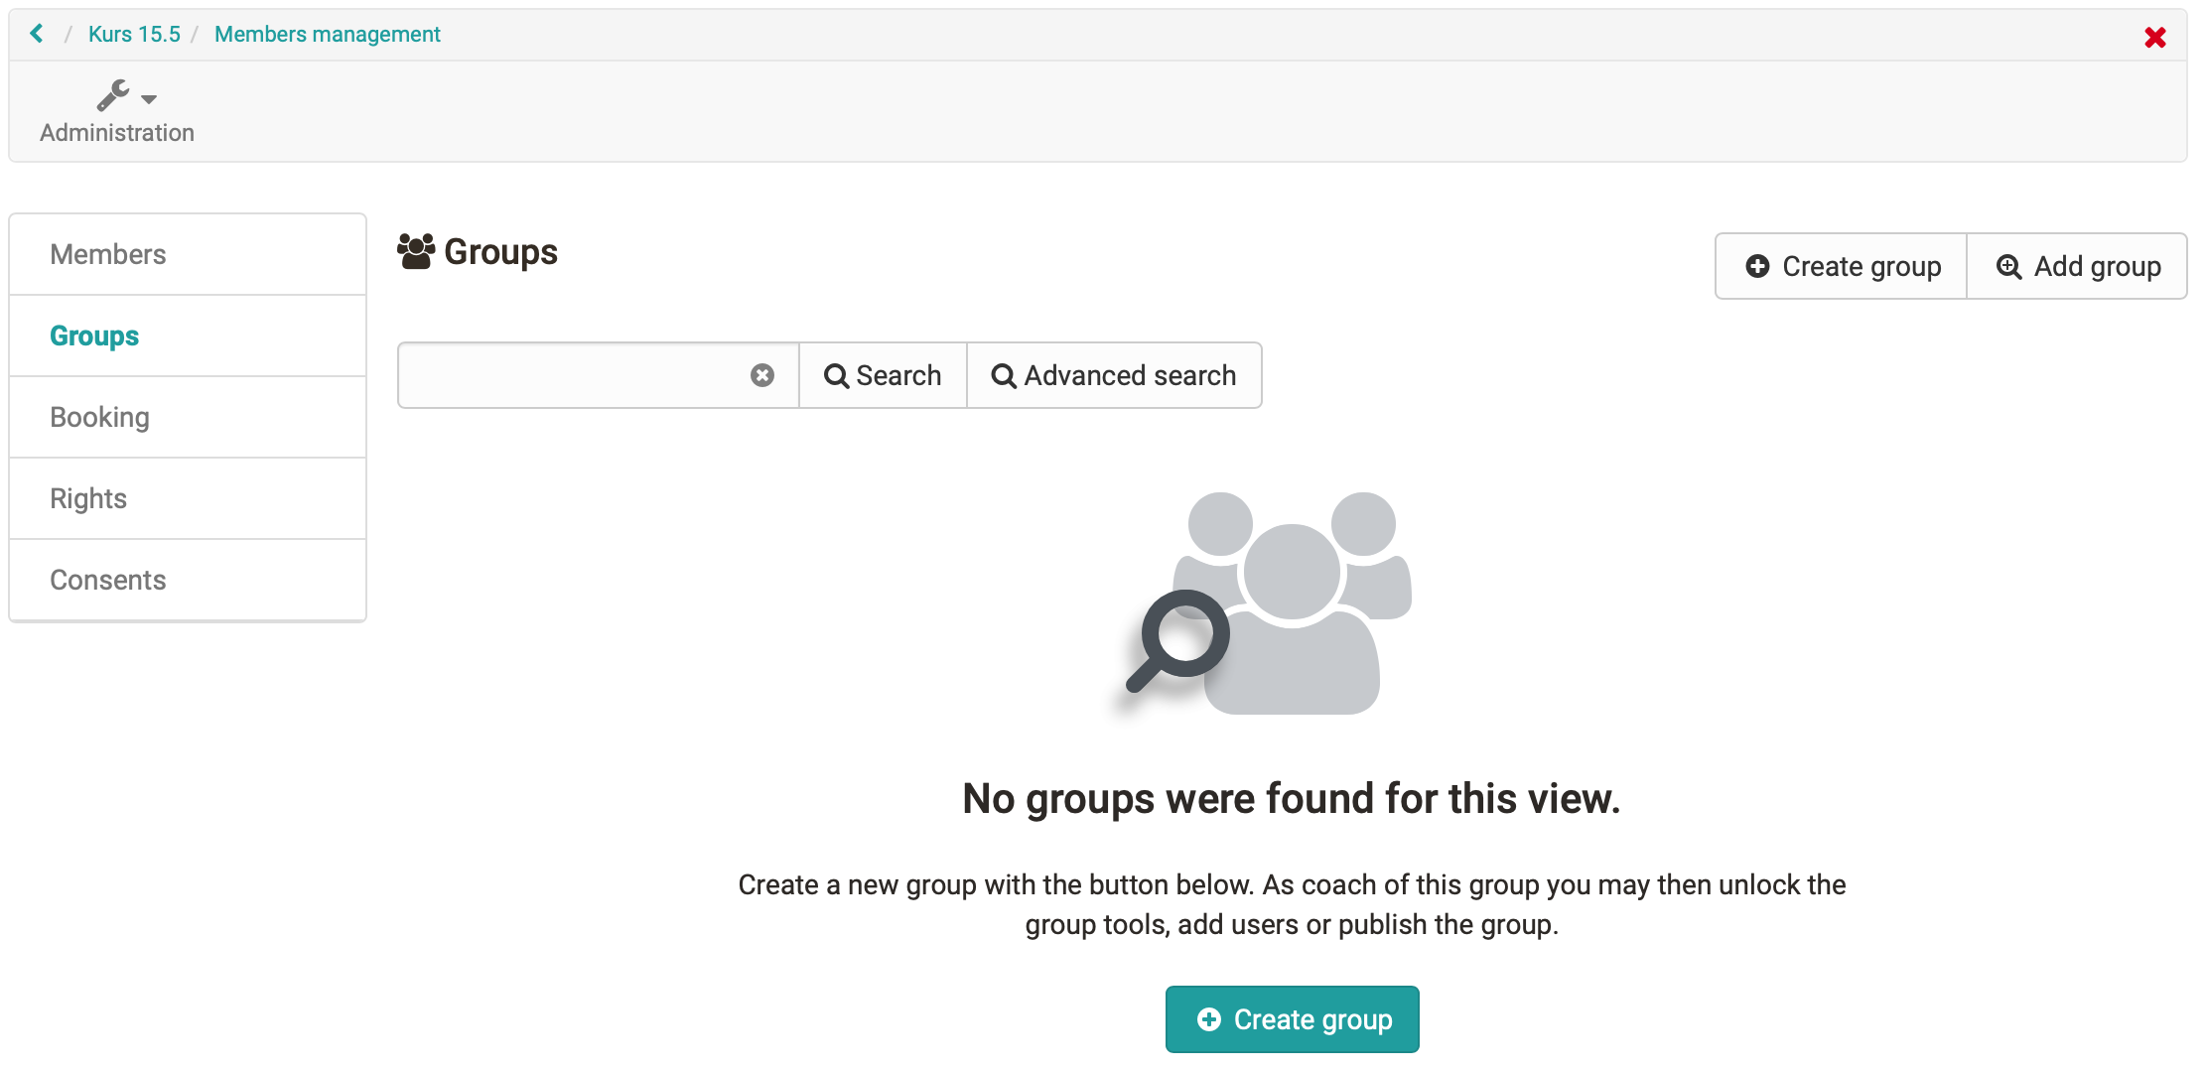Expand the Administration dropdown arrow
This screenshot has height=1072, width=2206.
coord(149,99)
